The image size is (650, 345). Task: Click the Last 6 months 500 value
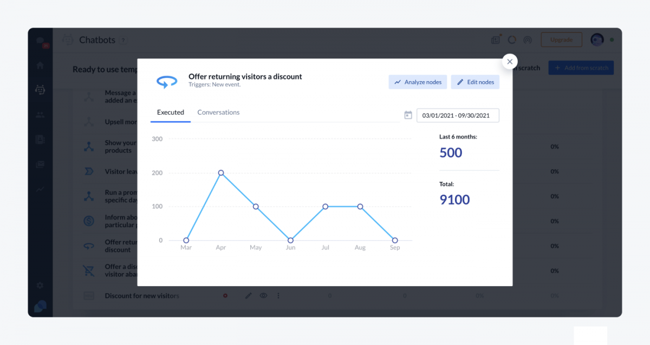tap(451, 152)
